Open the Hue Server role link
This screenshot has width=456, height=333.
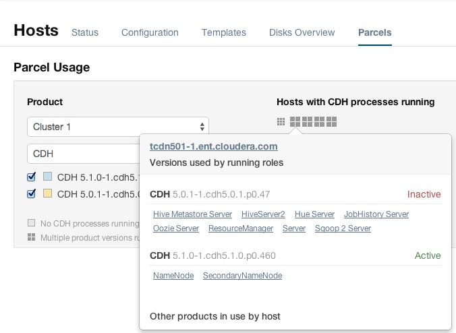tap(314, 214)
